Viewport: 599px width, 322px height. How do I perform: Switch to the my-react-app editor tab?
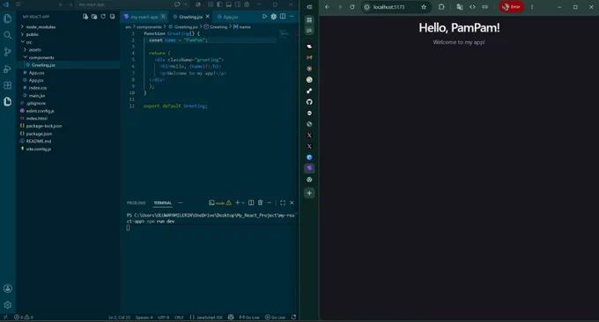(x=144, y=17)
